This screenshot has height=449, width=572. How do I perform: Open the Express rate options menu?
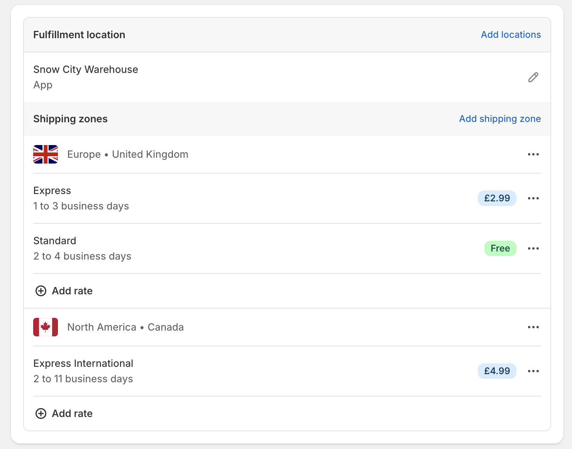tap(533, 198)
